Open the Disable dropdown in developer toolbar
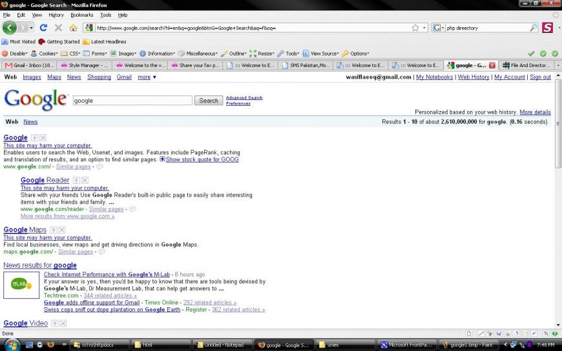Screen dimensions: 562x351 pos(15,54)
